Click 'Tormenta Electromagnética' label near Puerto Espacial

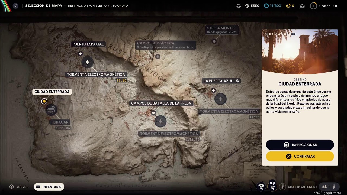[x=96, y=74]
